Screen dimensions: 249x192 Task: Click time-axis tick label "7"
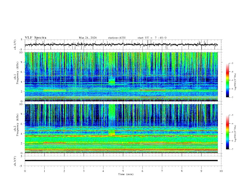pos(162,171)
